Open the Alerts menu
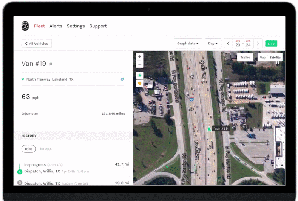This screenshot has height=201, width=298. [x=56, y=26]
